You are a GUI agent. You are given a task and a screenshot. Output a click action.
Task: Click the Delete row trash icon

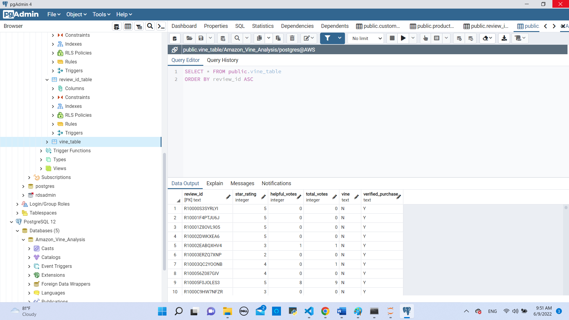click(292, 38)
